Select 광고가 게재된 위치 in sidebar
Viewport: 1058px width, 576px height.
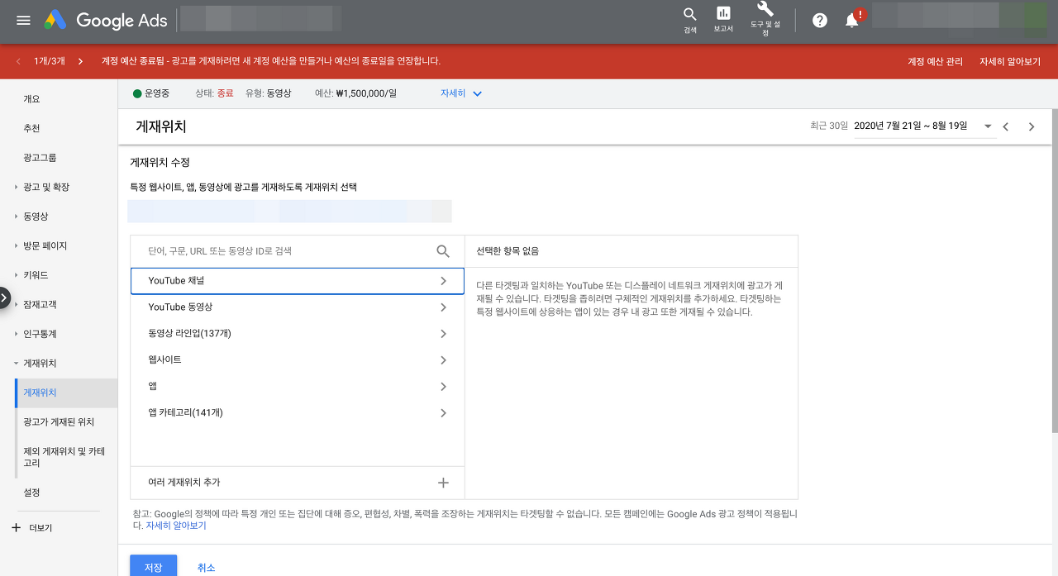coord(59,422)
